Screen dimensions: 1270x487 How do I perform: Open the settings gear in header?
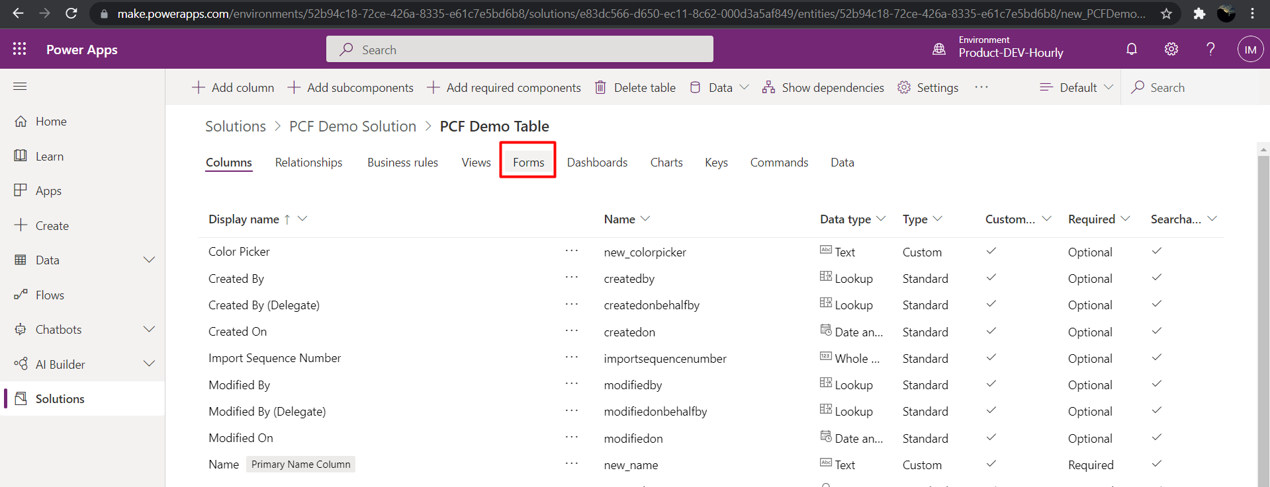click(1171, 49)
